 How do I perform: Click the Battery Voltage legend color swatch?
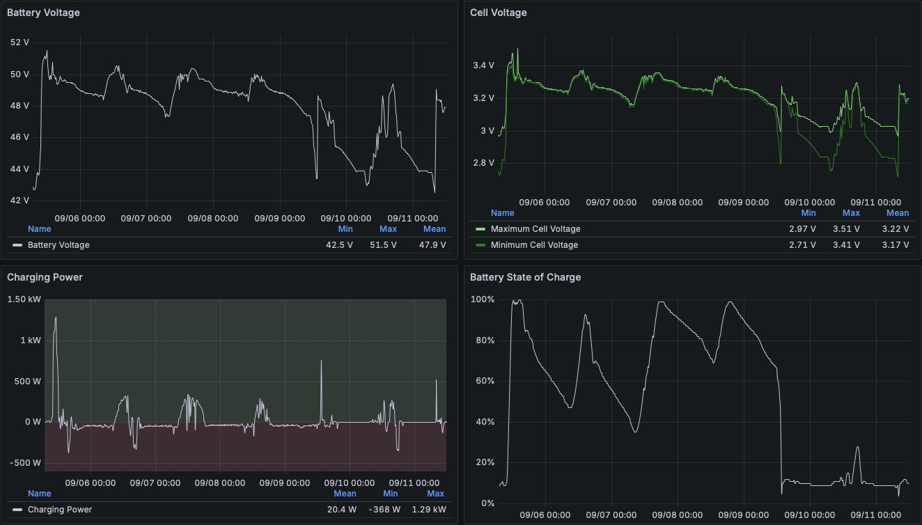pos(17,245)
